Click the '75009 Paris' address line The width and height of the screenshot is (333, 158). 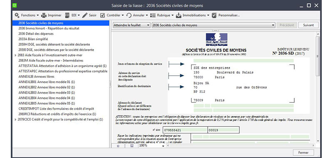click(x=209, y=100)
